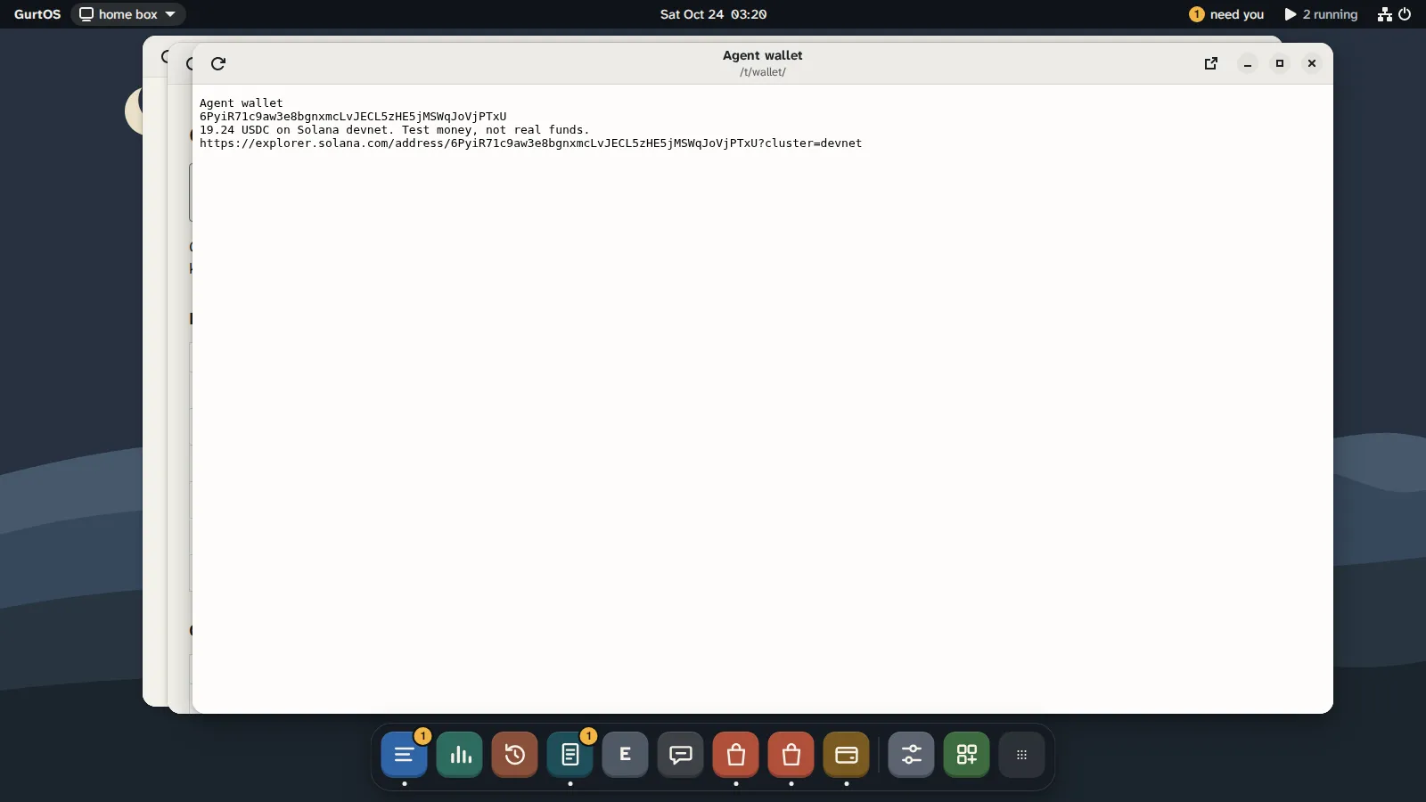Open the blue text-lines dock app

pyautogui.click(x=405, y=755)
